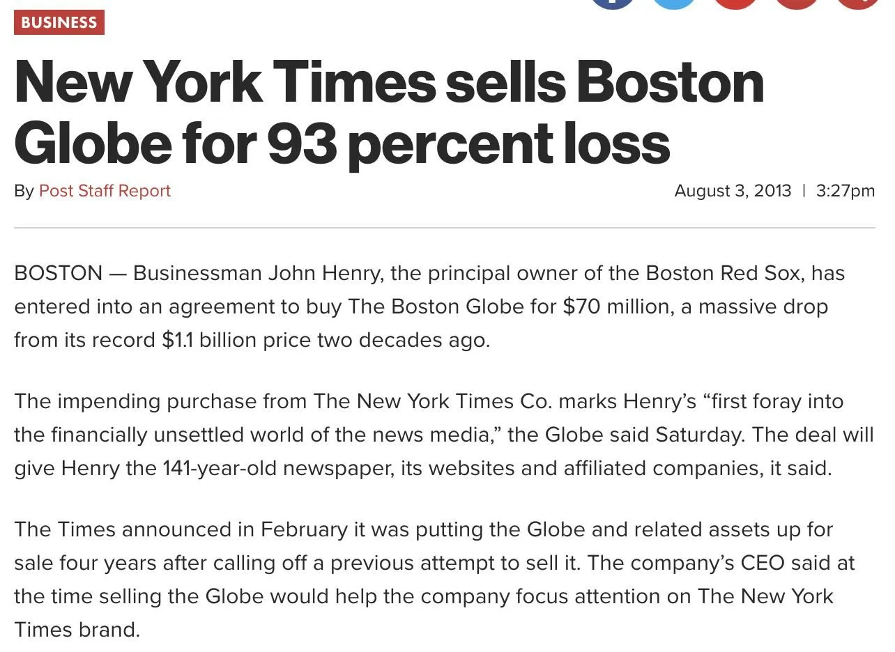Share article via the Facebook icon
This screenshot has height=652, width=895.
click(613, 3)
